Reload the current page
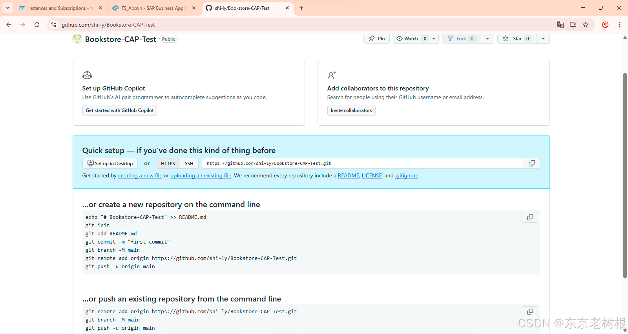This screenshot has width=628, height=334. click(37, 25)
